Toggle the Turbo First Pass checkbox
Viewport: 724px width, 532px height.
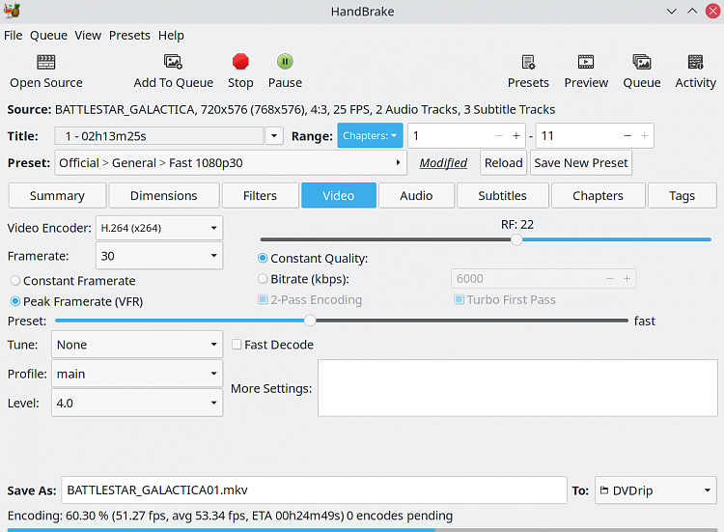pos(459,299)
